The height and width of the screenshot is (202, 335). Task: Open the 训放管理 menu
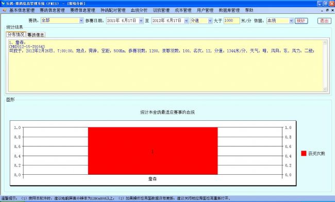point(161,10)
